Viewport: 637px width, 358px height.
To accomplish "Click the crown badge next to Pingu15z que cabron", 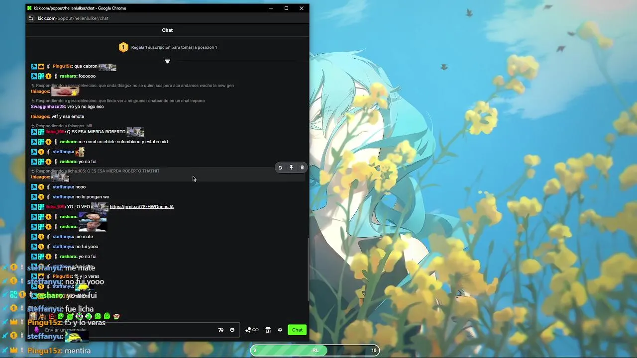I will tap(41, 67).
